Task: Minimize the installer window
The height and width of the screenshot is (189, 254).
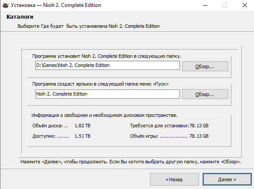Action: coord(205,5)
